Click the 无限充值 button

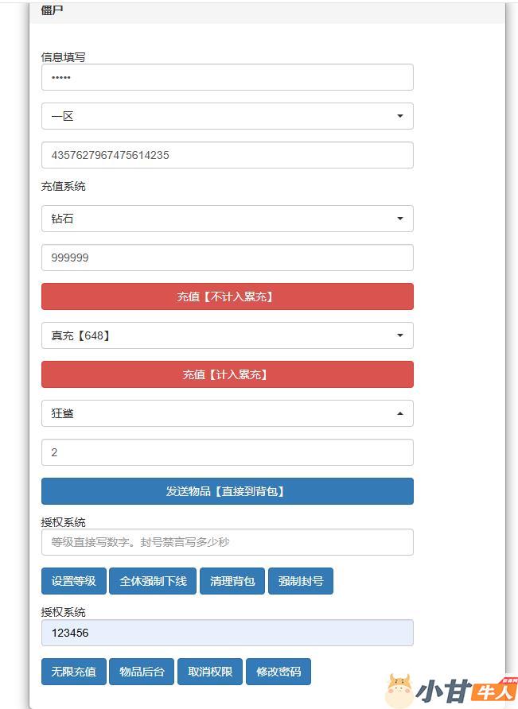[73, 672]
